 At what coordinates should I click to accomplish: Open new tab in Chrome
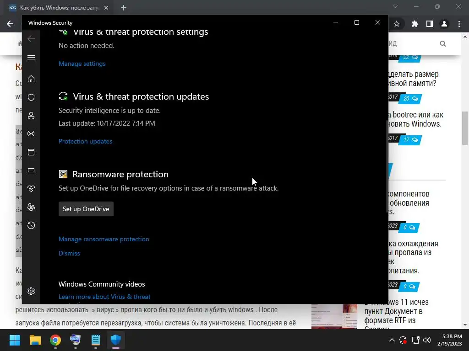click(124, 8)
